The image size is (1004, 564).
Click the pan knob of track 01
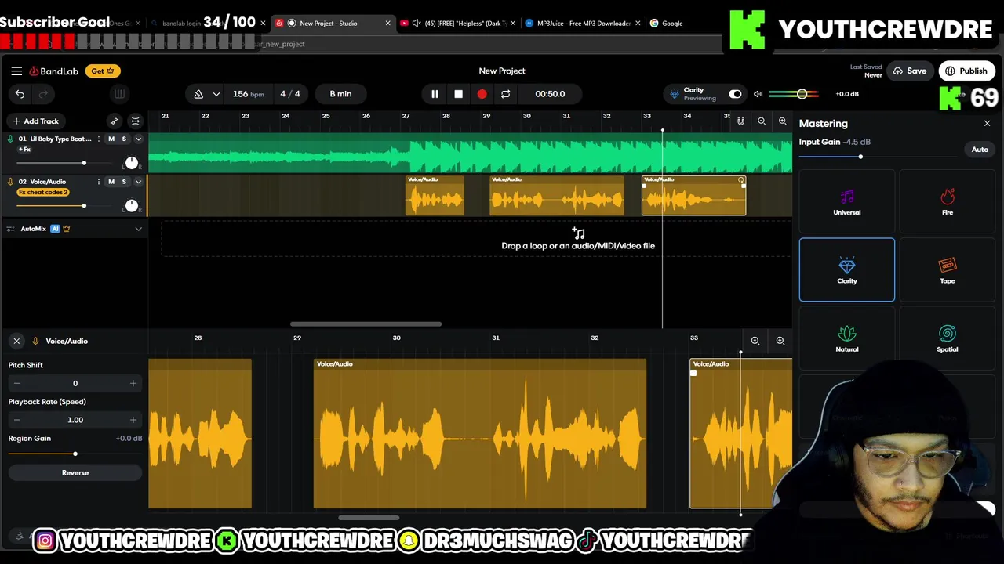click(x=131, y=163)
